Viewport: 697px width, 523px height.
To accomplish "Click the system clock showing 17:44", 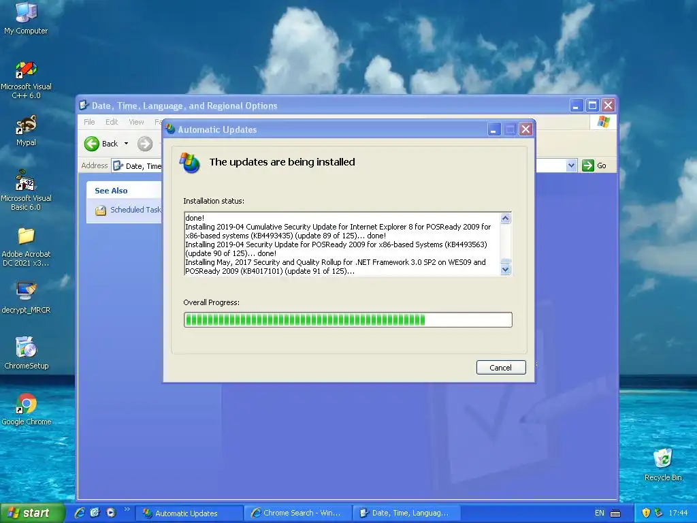I will pyautogui.click(x=678, y=513).
